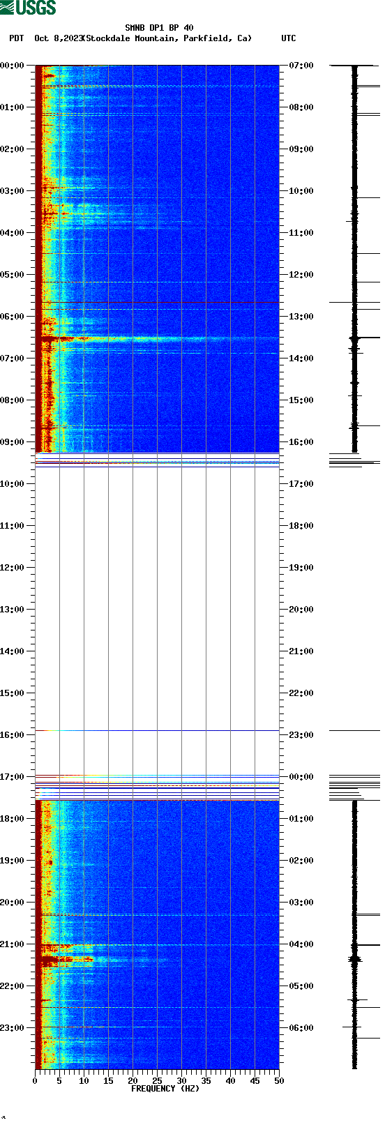This screenshot has width=385, height=1125.
Task: Click the 00:00 PDT time label
Action: pyautogui.click(x=13, y=66)
